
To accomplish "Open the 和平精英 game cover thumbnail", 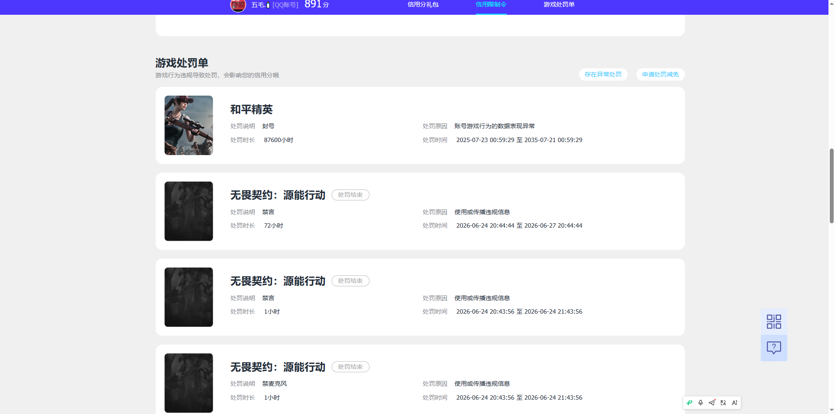I will pos(189,125).
